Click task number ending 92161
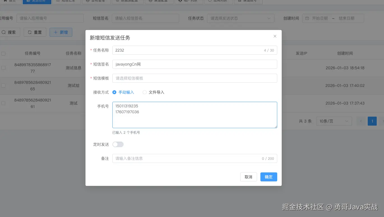Image resolution: width=384 pixels, height=217 pixels. [x=33, y=103]
